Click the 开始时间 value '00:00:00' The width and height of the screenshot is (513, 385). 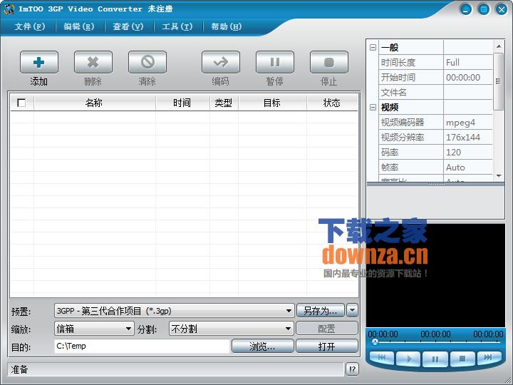tap(468, 77)
